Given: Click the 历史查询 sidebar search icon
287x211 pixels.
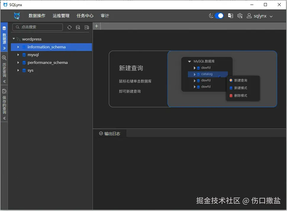Looking at the screenshot, I should 4,58.
